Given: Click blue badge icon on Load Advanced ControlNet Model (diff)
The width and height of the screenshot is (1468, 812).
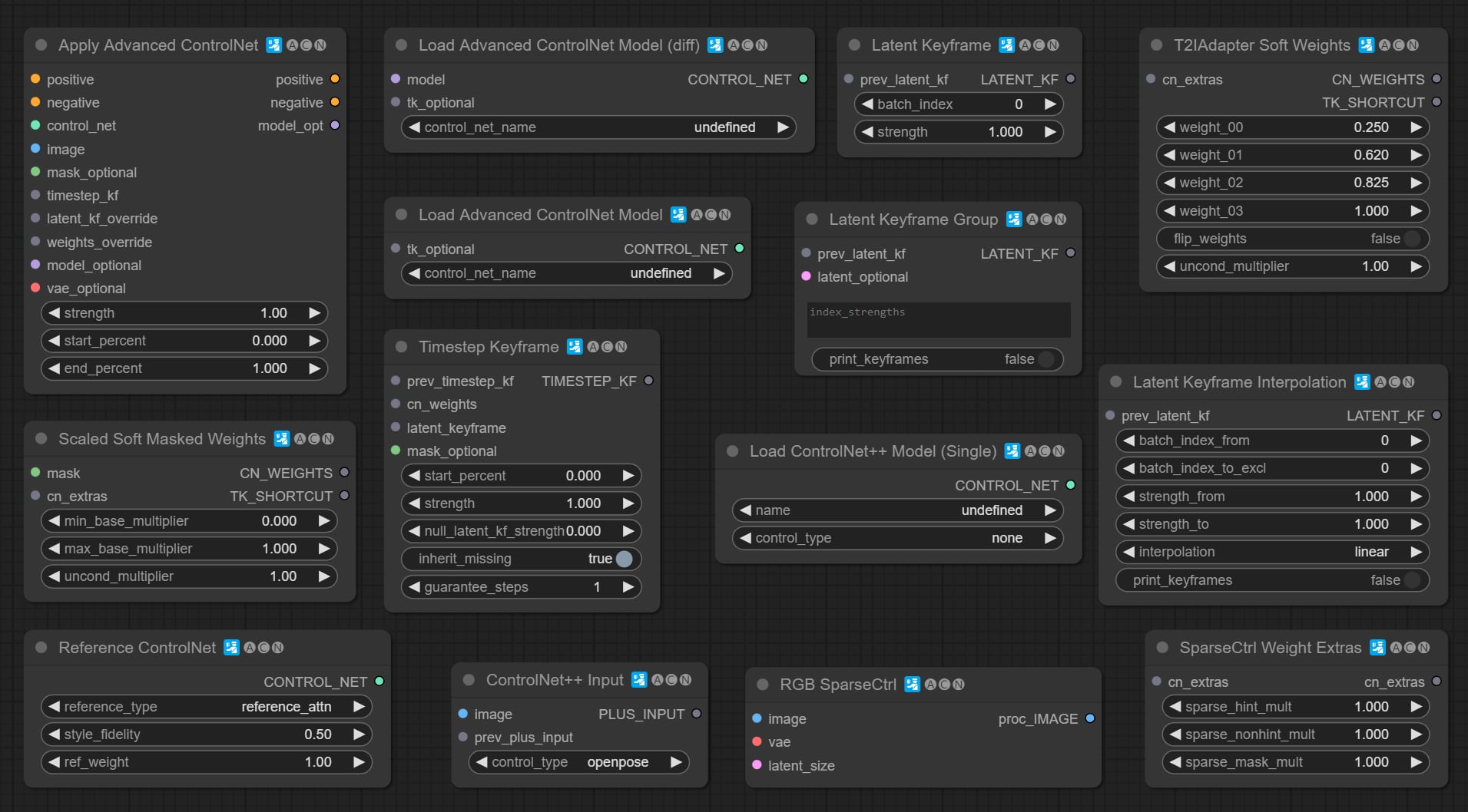Looking at the screenshot, I should (715, 45).
